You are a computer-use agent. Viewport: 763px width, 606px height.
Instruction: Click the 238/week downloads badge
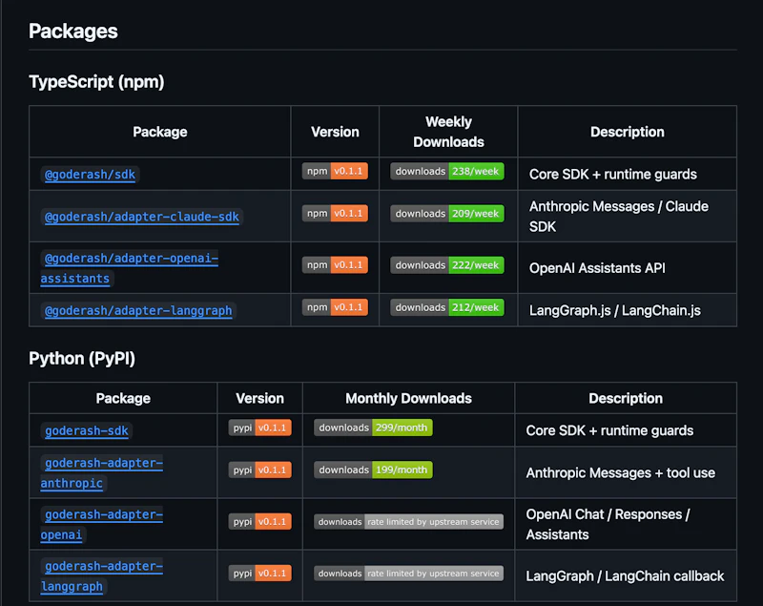click(x=446, y=172)
